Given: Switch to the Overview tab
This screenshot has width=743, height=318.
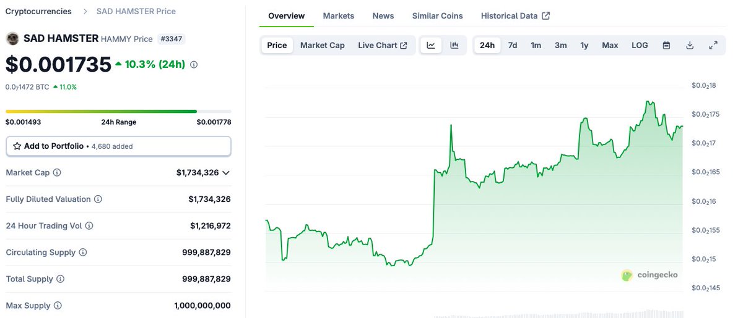Looking at the screenshot, I should [287, 16].
